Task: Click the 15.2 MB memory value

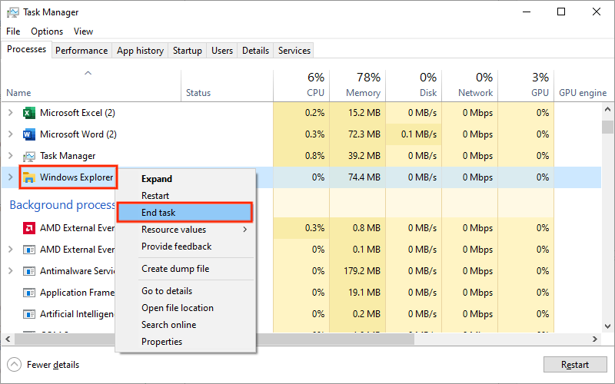Action: [x=364, y=113]
